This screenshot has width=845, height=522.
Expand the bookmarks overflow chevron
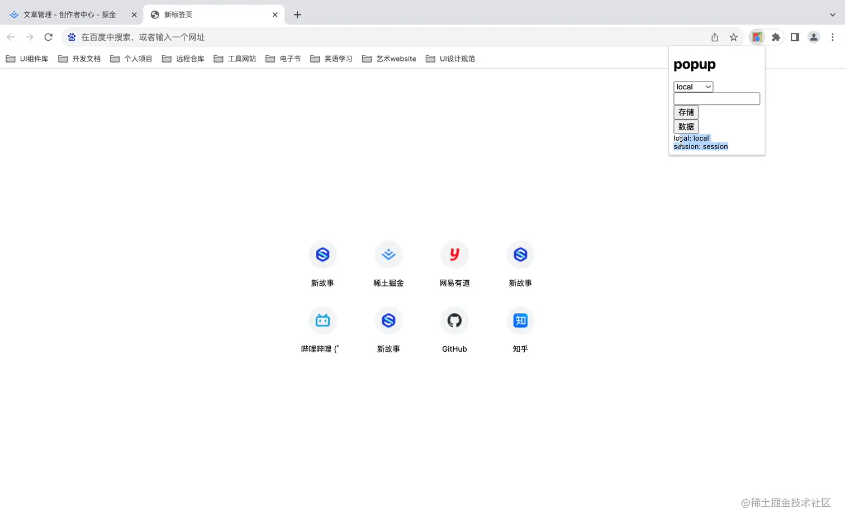[x=833, y=15]
